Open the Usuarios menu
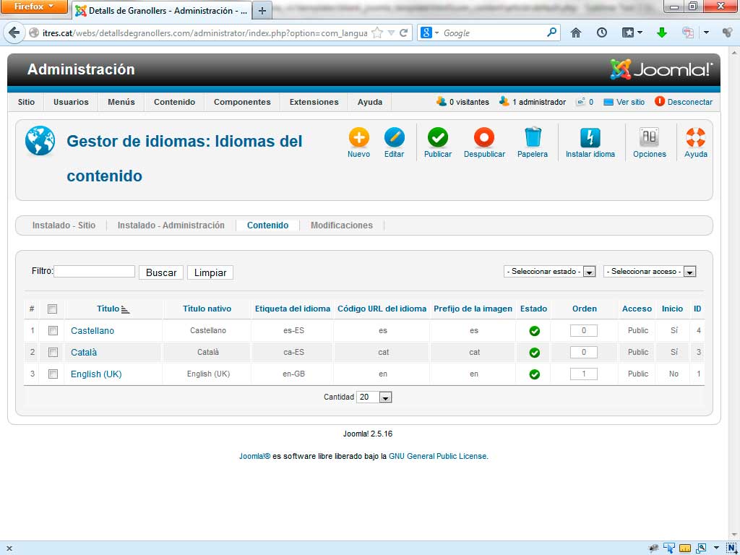 click(x=71, y=102)
